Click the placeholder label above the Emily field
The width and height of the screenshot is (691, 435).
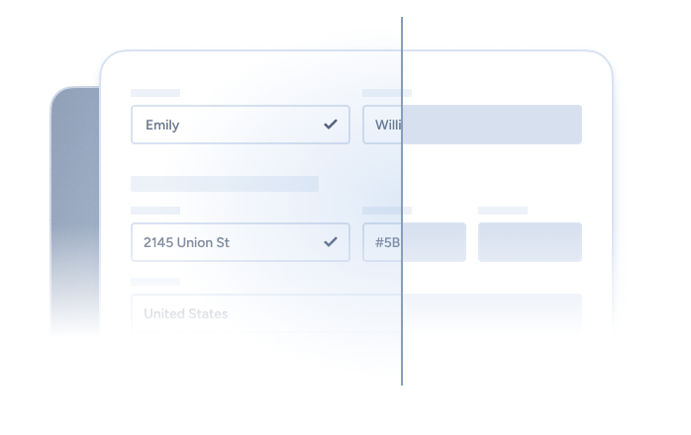point(155,93)
